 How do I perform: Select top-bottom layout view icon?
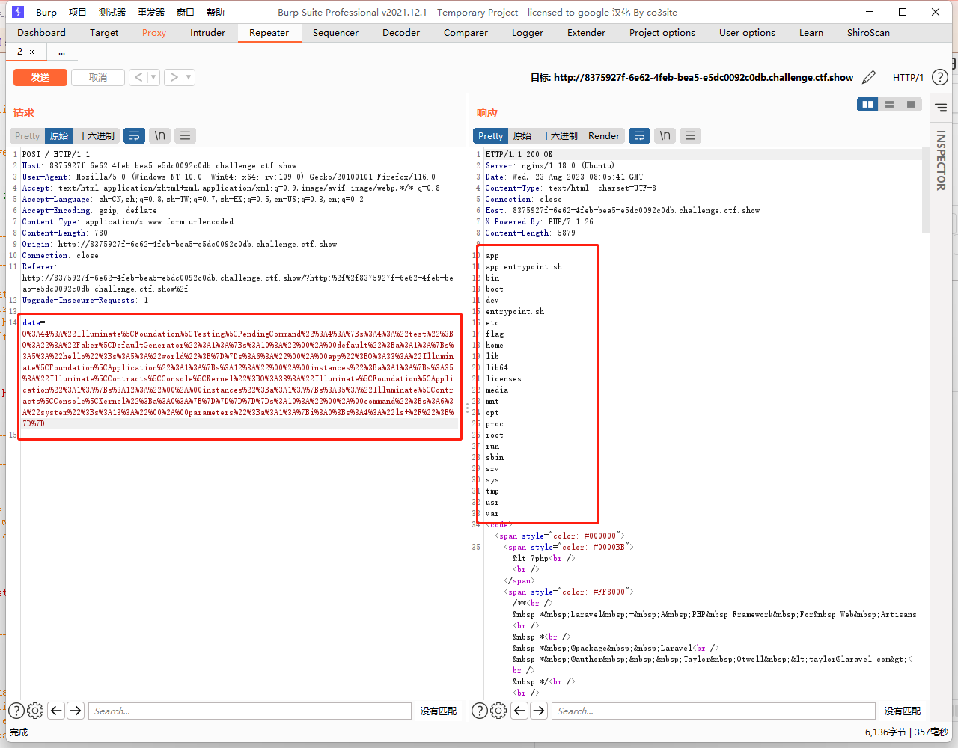889,105
